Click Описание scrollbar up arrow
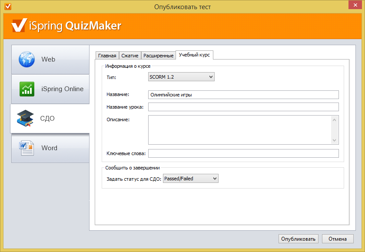The image size is (365, 252). click(x=334, y=120)
